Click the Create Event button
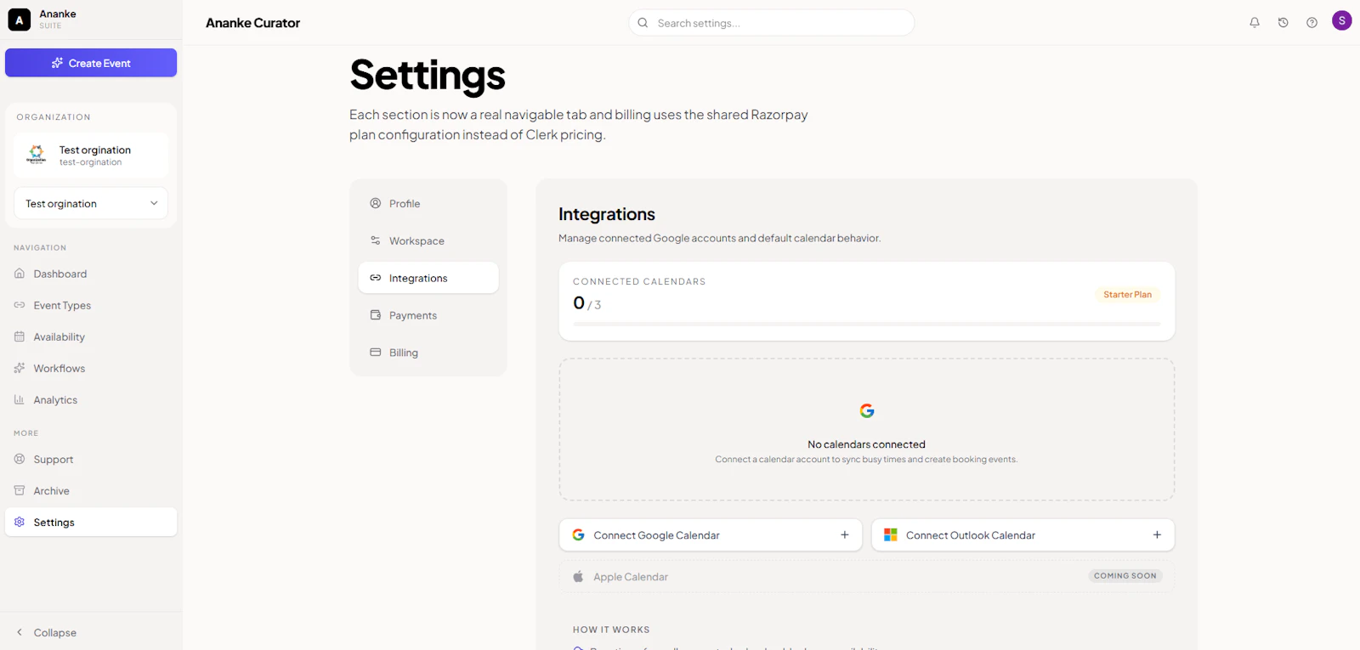Viewport: 1360px width, 650px height. point(91,63)
